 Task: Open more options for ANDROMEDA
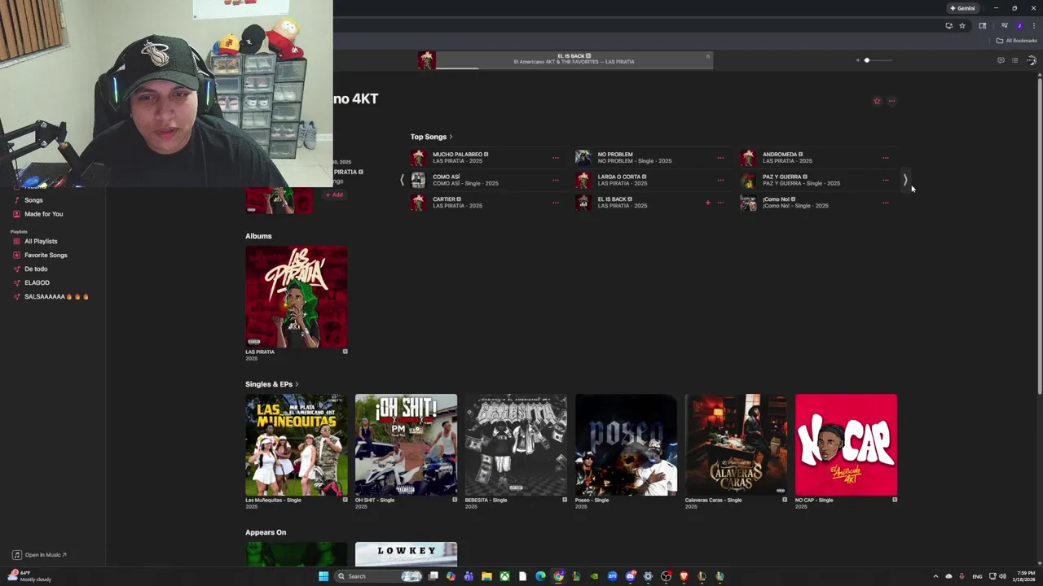(886, 158)
